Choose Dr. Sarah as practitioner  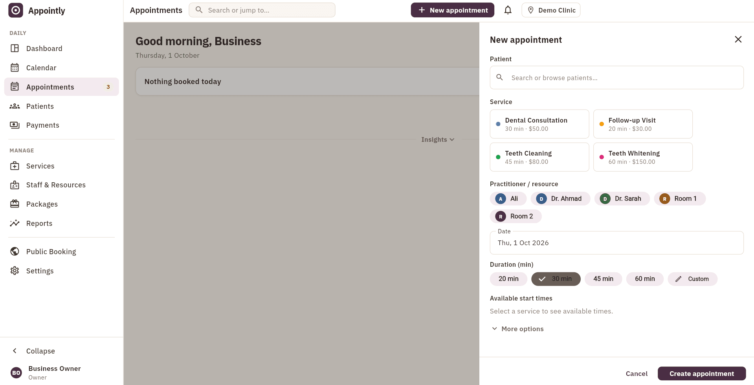(x=622, y=199)
